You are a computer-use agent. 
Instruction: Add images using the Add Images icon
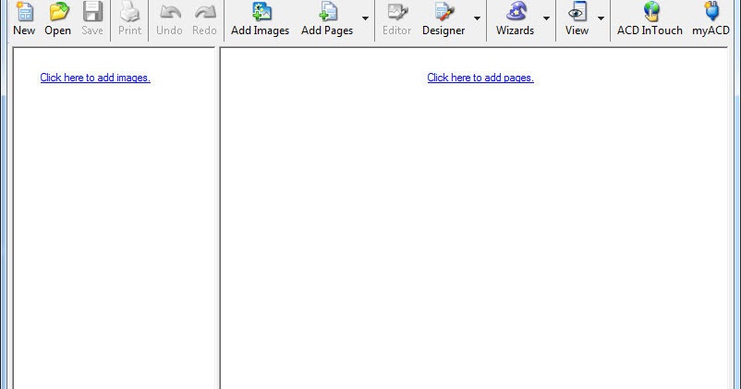point(261,11)
